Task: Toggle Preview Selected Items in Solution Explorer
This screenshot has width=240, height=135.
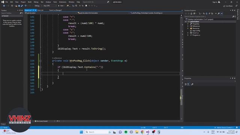Action: click(222, 13)
